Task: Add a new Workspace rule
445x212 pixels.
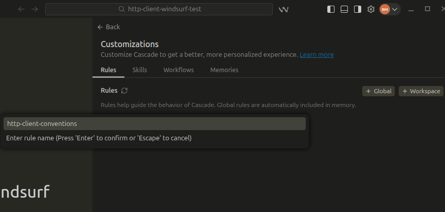Action: [x=421, y=91]
